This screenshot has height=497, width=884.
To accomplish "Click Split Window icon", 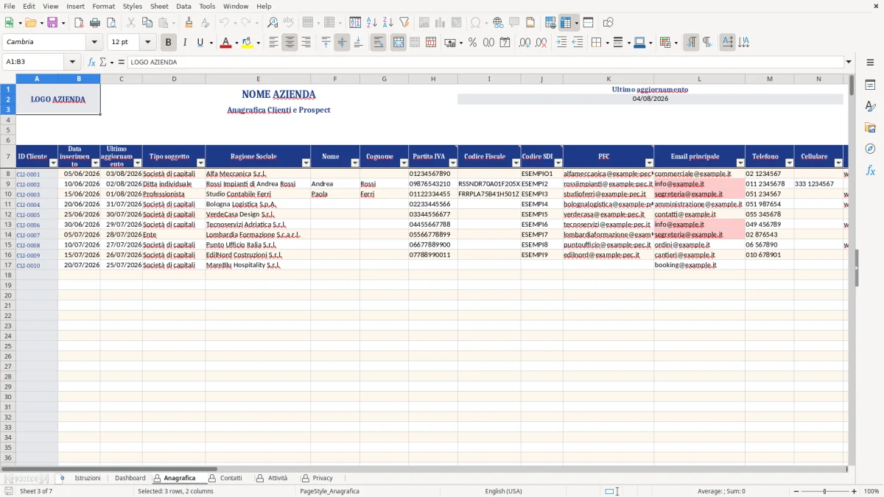I will click(x=589, y=23).
